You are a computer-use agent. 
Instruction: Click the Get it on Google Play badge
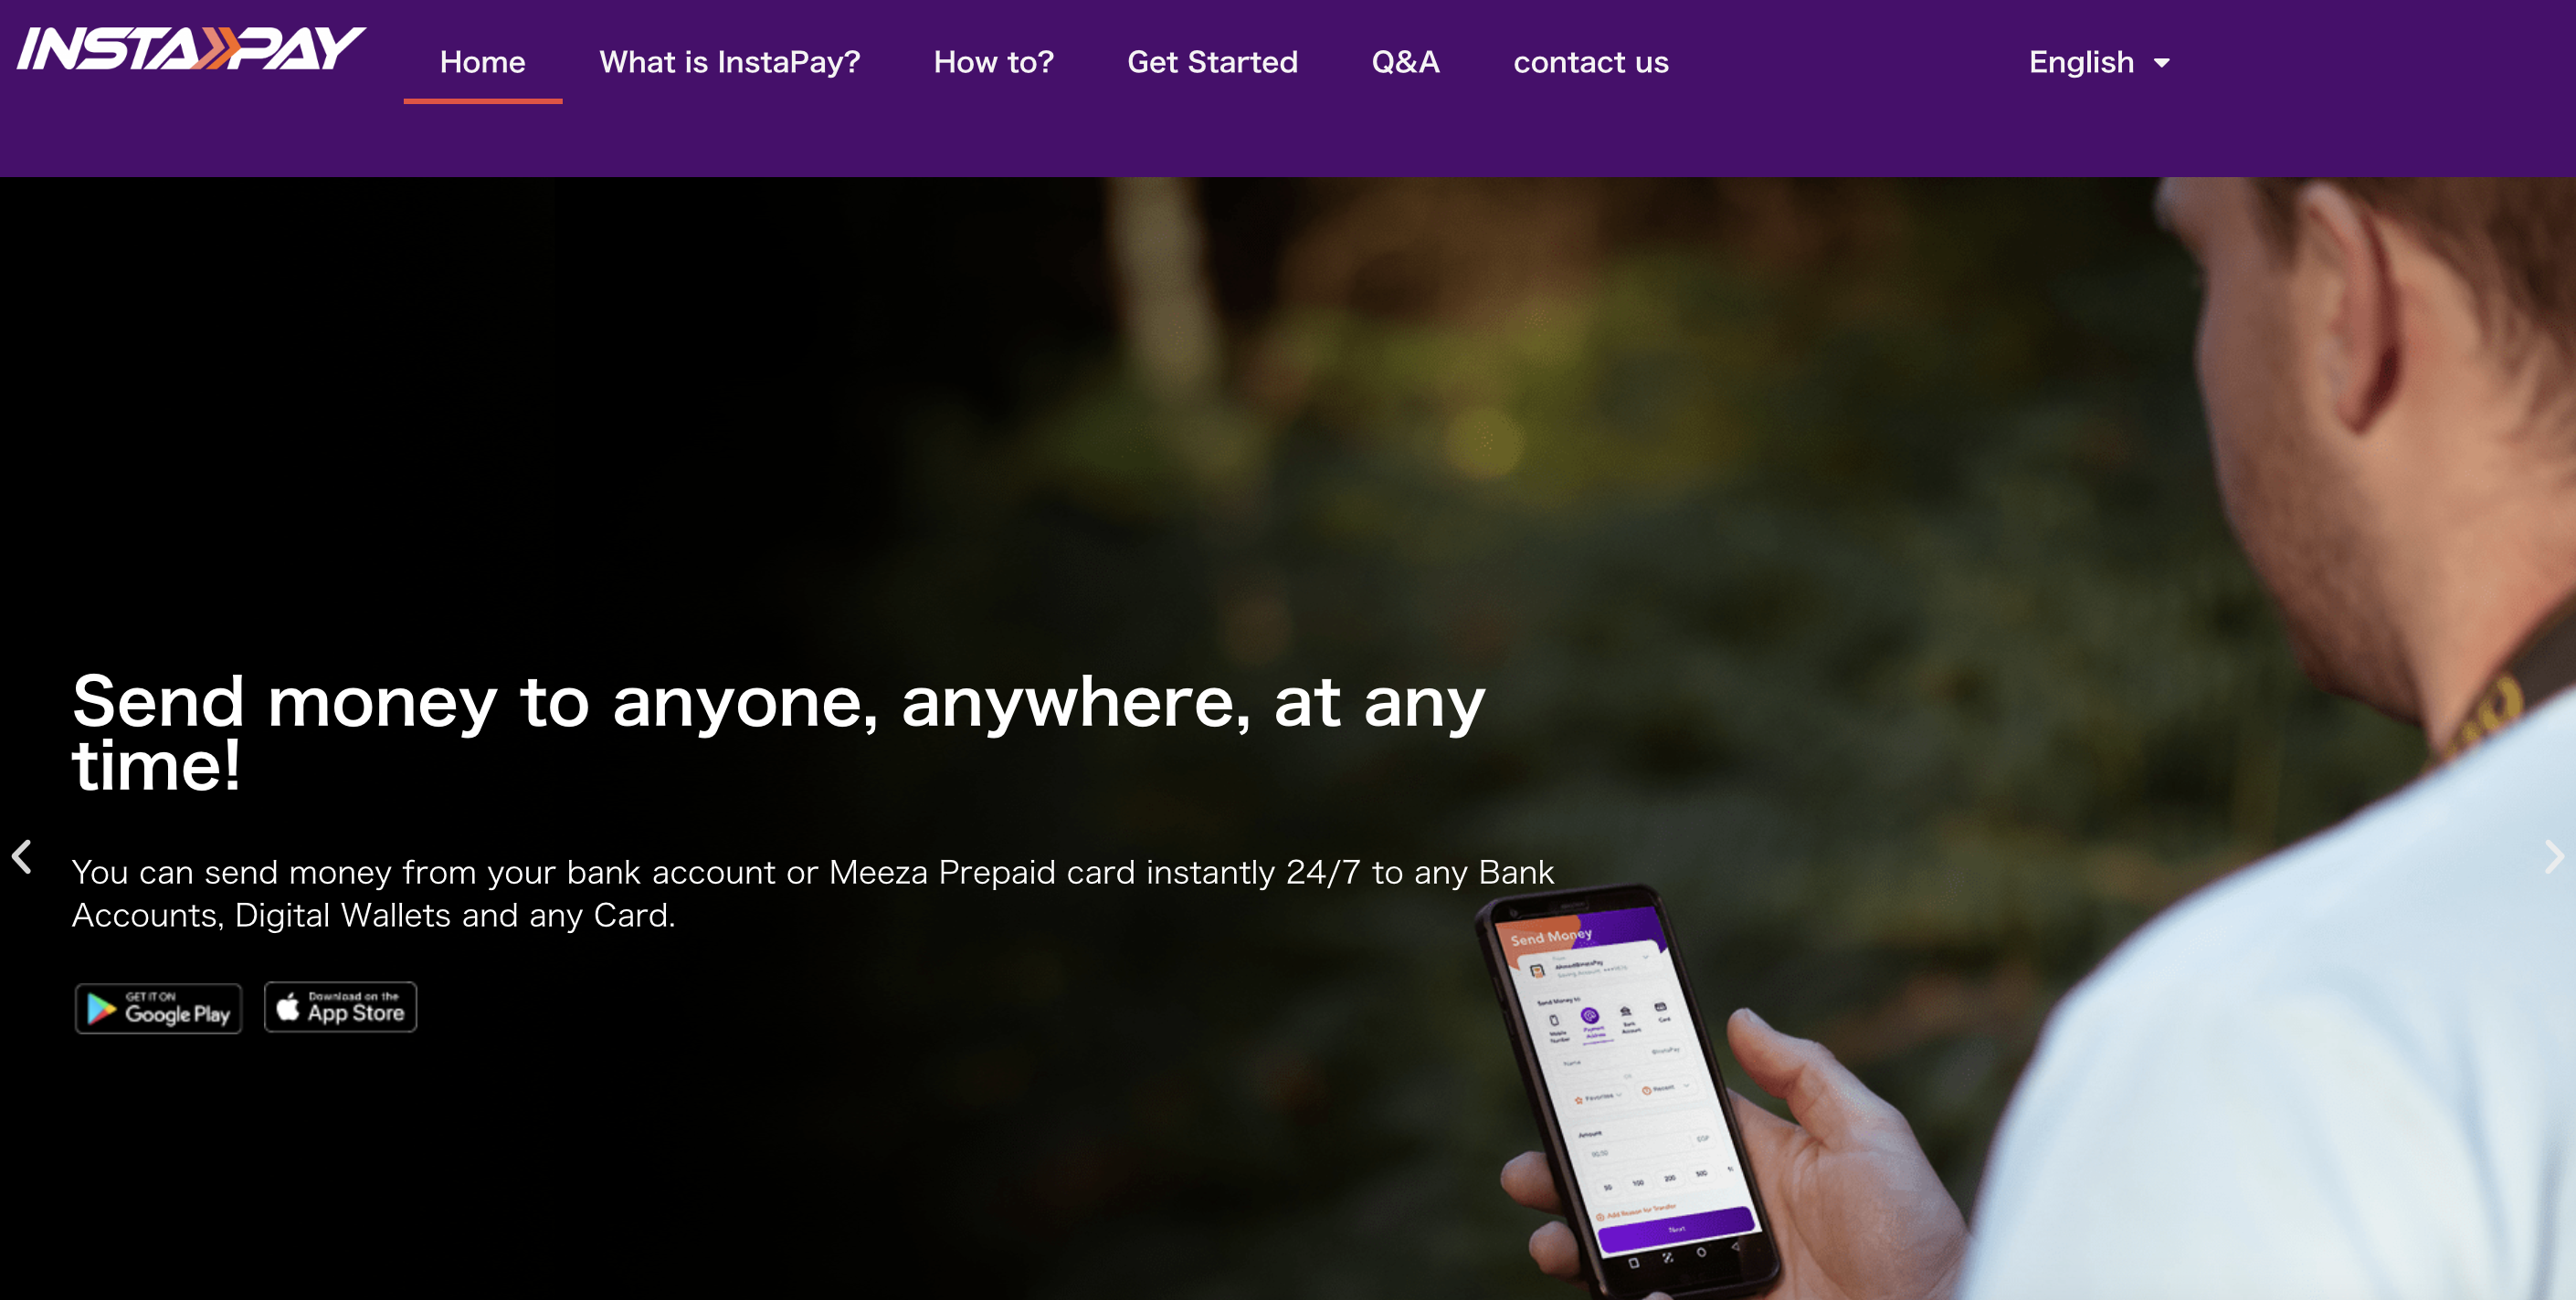click(x=158, y=1007)
